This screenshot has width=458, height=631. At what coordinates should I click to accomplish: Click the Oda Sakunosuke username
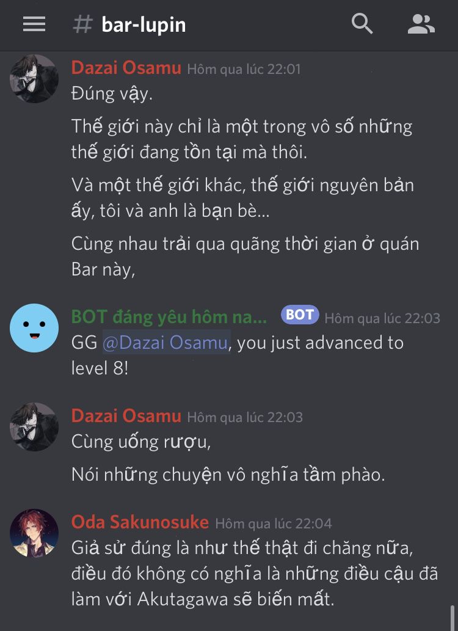(x=140, y=522)
